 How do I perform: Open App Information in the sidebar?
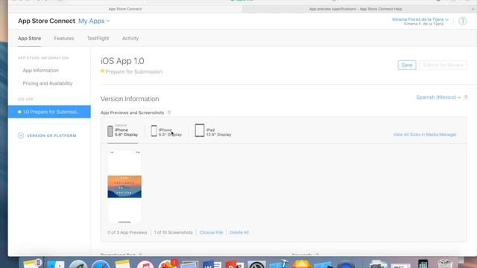click(x=41, y=70)
